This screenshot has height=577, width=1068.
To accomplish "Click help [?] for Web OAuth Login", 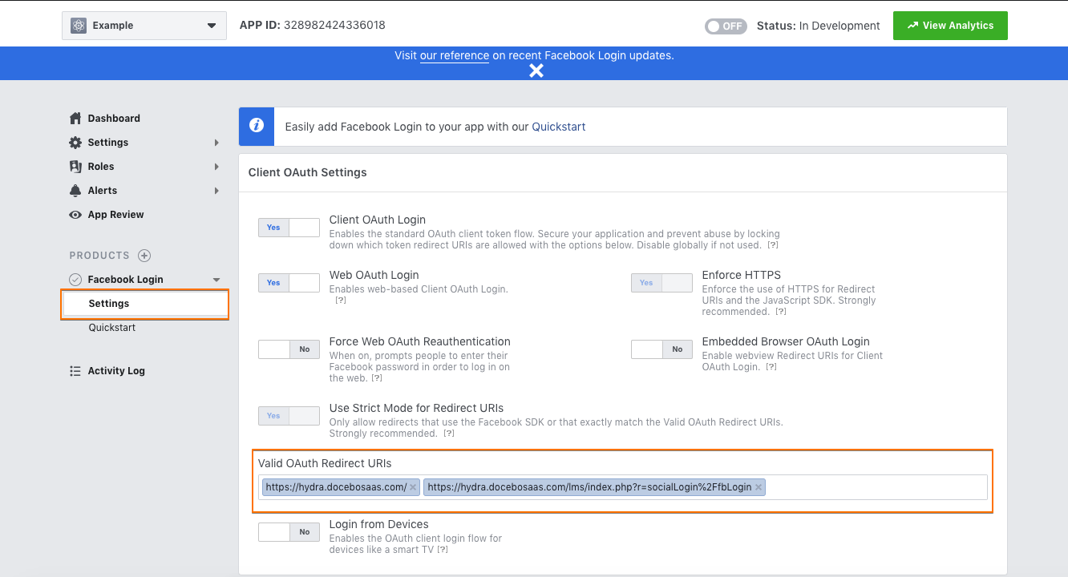I will [x=341, y=301].
